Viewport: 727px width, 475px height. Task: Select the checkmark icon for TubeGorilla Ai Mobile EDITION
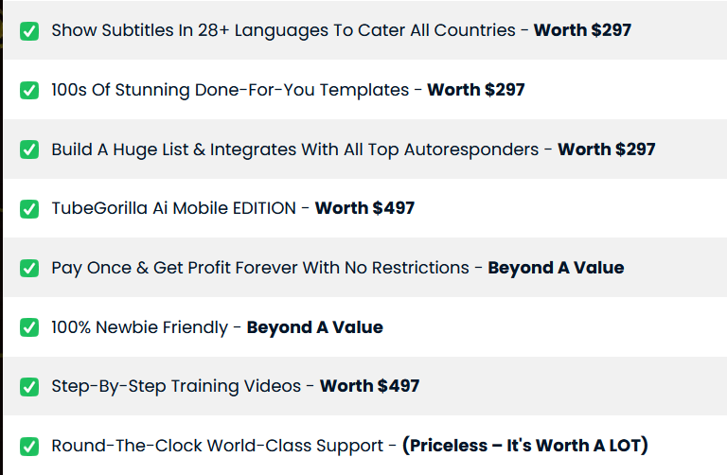click(29, 209)
